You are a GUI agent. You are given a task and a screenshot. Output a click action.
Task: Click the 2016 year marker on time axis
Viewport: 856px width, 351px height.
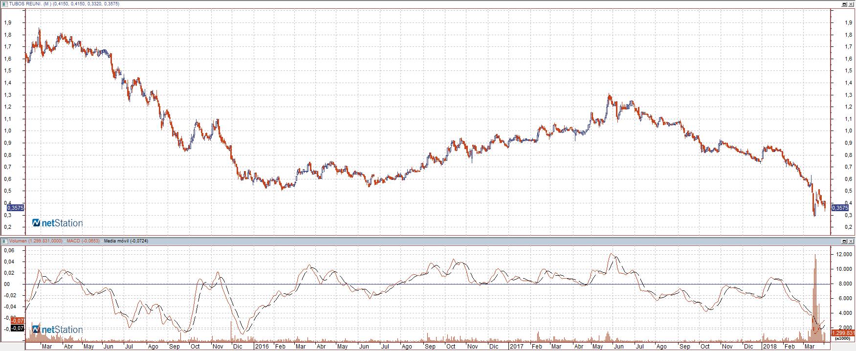click(x=262, y=346)
